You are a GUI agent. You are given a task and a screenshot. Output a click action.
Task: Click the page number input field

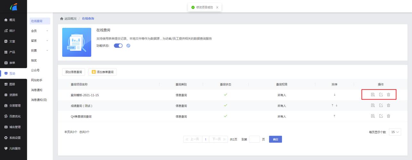(254, 139)
